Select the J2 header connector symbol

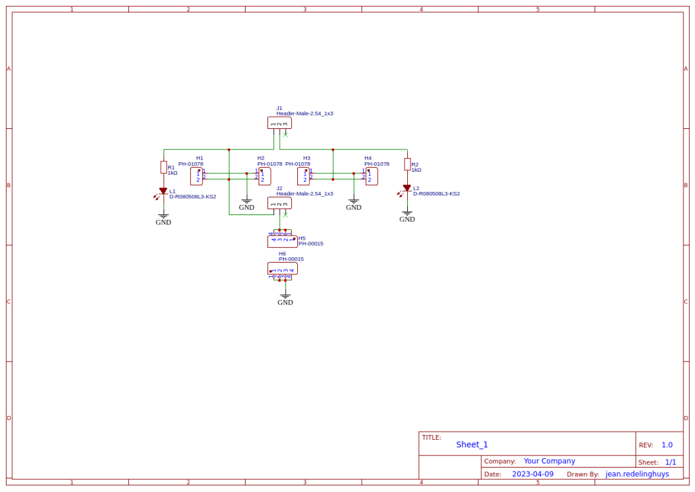pyautogui.click(x=279, y=203)
